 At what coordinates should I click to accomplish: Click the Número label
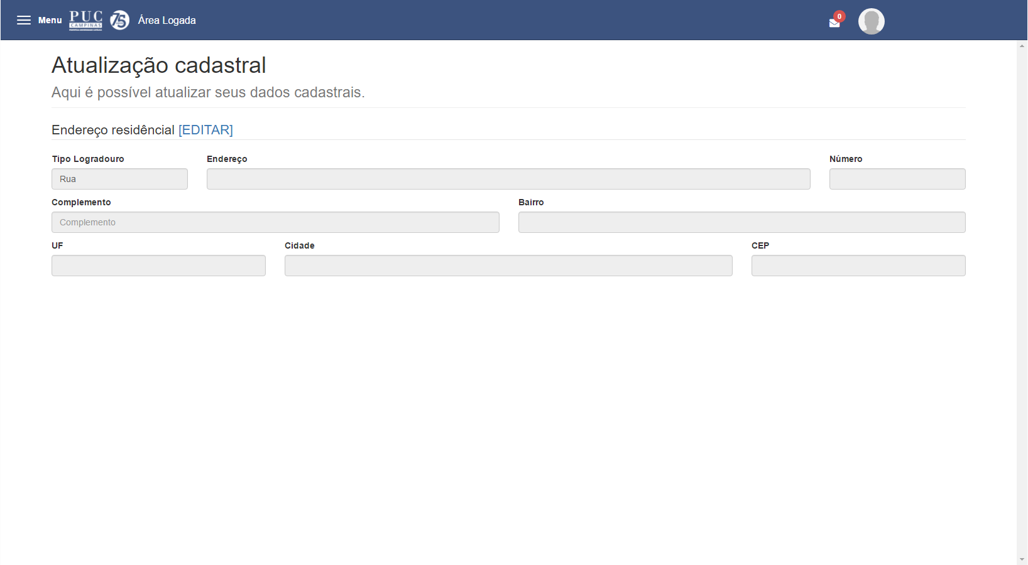click(x=846, y=159)
